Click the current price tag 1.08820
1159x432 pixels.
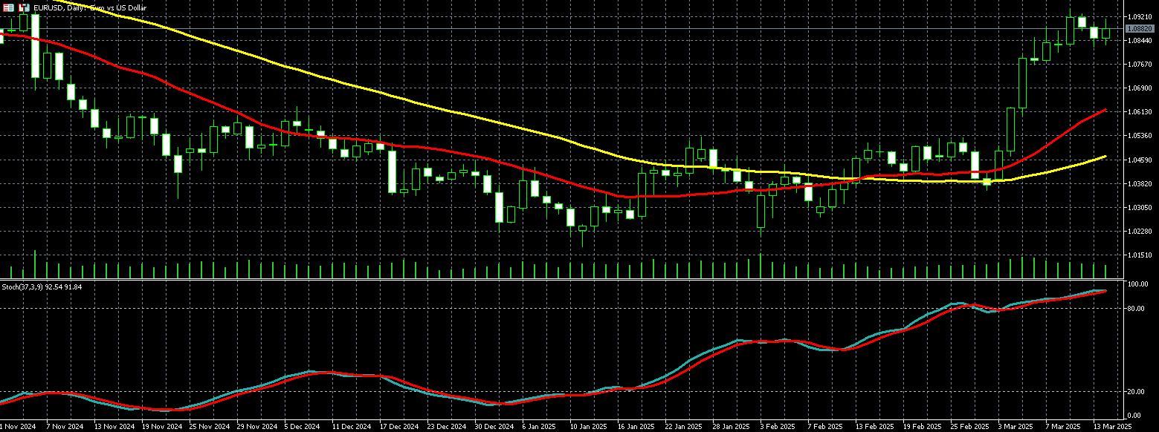pyautogui.click(x=1140, y=28)
